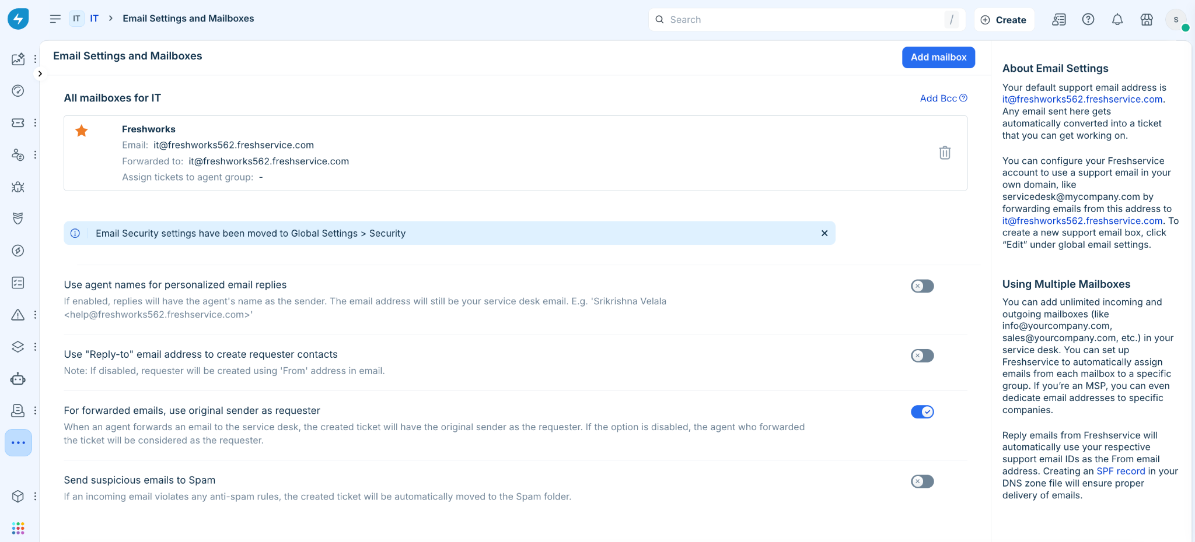Screen dimensions: 1195x542
Task: Click the info icon in security banner
Action: tap(75, 233)
